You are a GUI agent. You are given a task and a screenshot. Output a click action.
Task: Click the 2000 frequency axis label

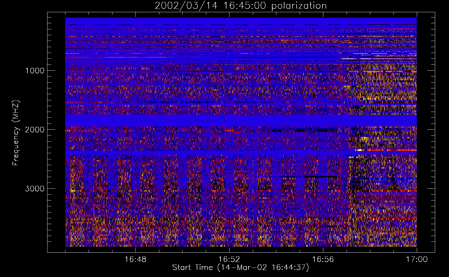coord(35,130)
